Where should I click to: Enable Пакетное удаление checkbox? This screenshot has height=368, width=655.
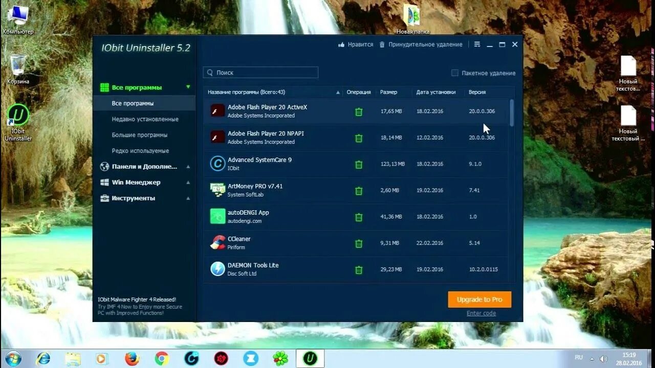pyautogui.click(x=454, y=73)
